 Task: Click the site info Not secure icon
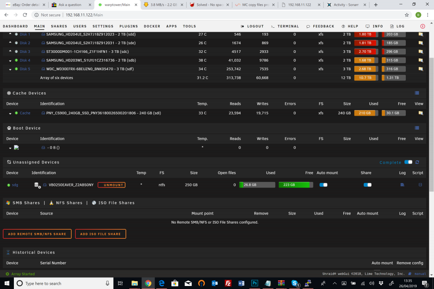click(36, 15)
